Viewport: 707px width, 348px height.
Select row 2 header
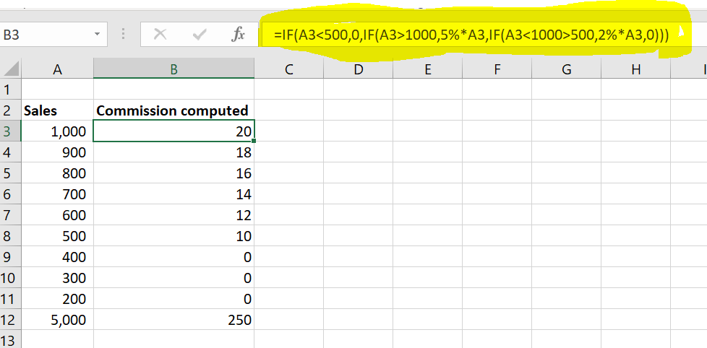[10, 110]
